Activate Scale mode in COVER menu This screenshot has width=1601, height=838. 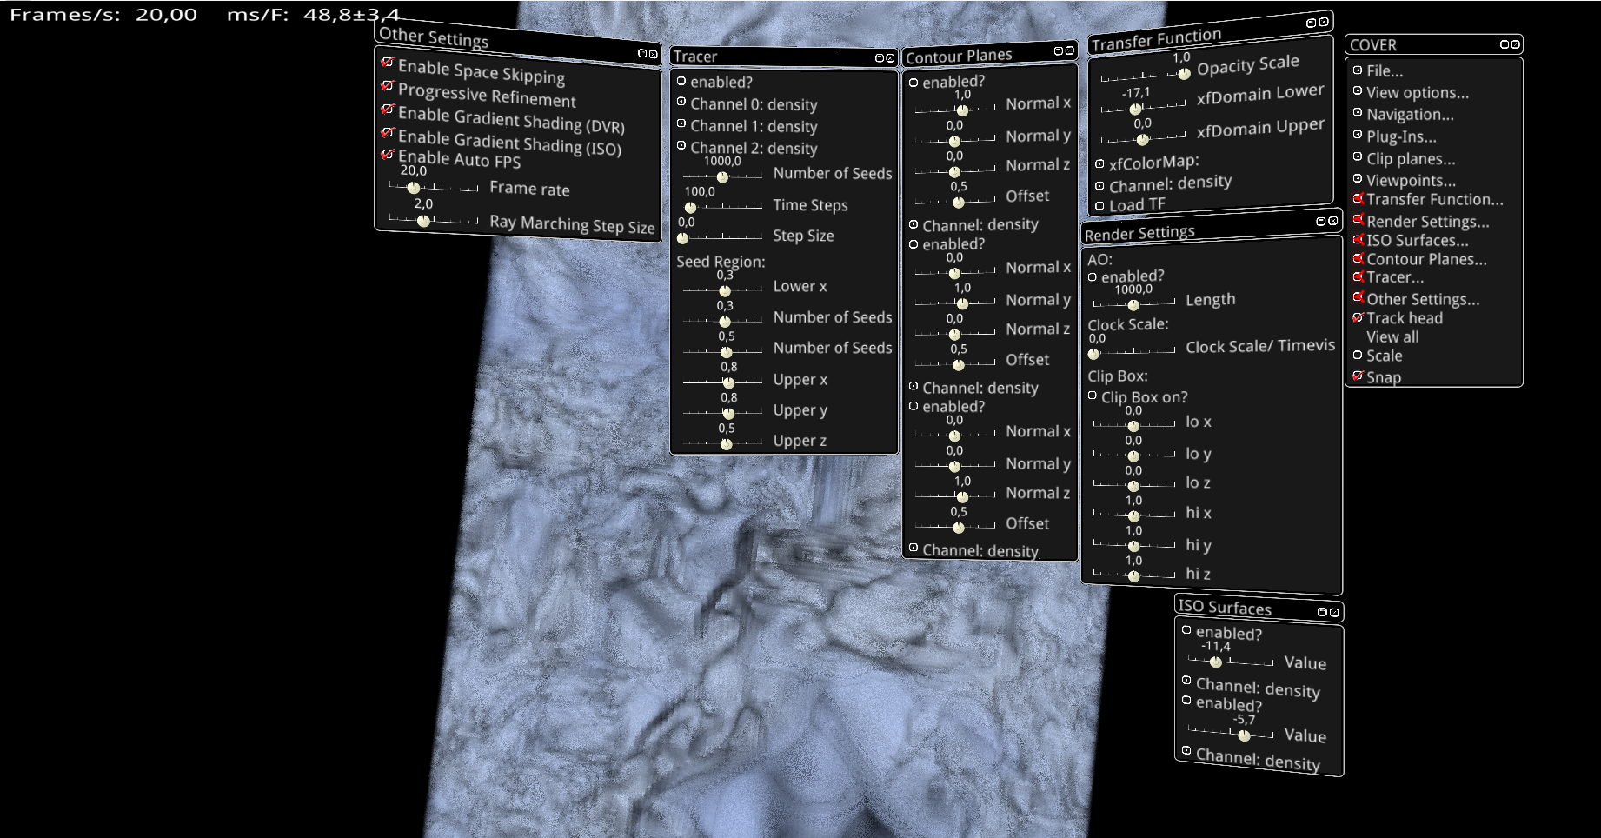[x=1358, y=356]
